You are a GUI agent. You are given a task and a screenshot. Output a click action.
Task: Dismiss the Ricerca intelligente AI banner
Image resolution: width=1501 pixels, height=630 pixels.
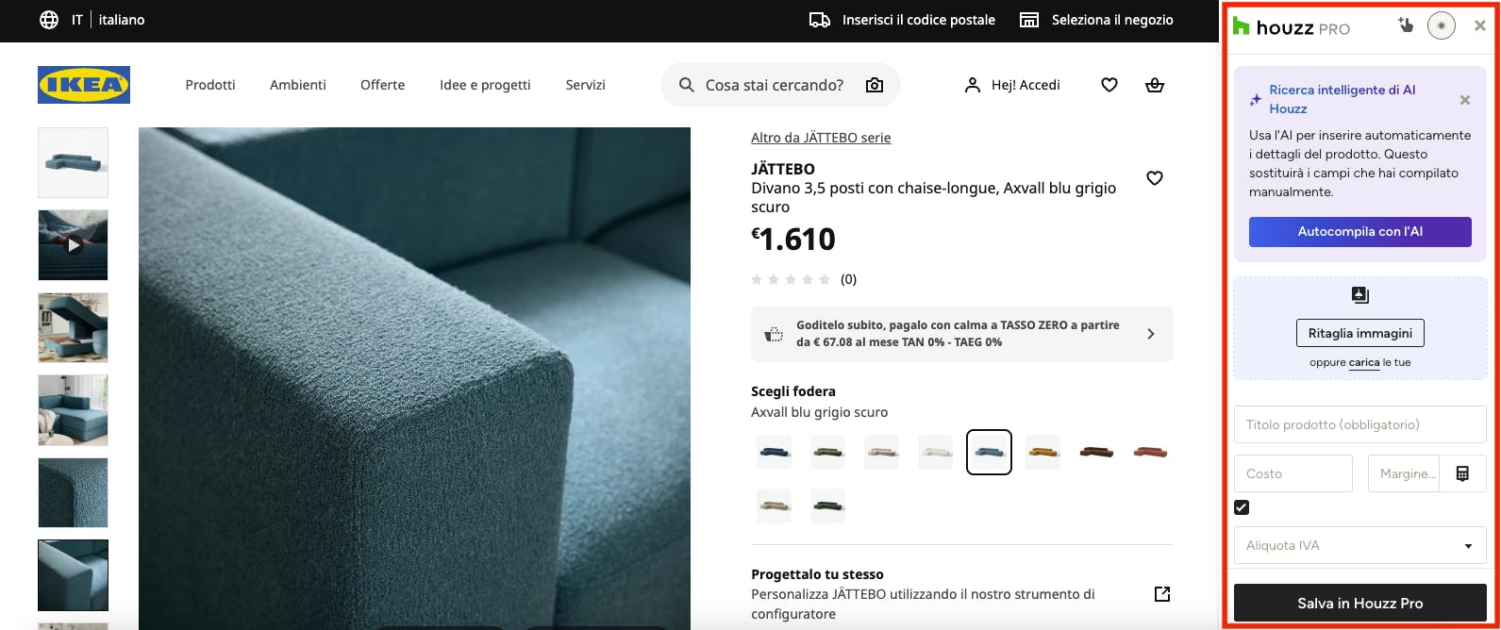coord(1464,100)
